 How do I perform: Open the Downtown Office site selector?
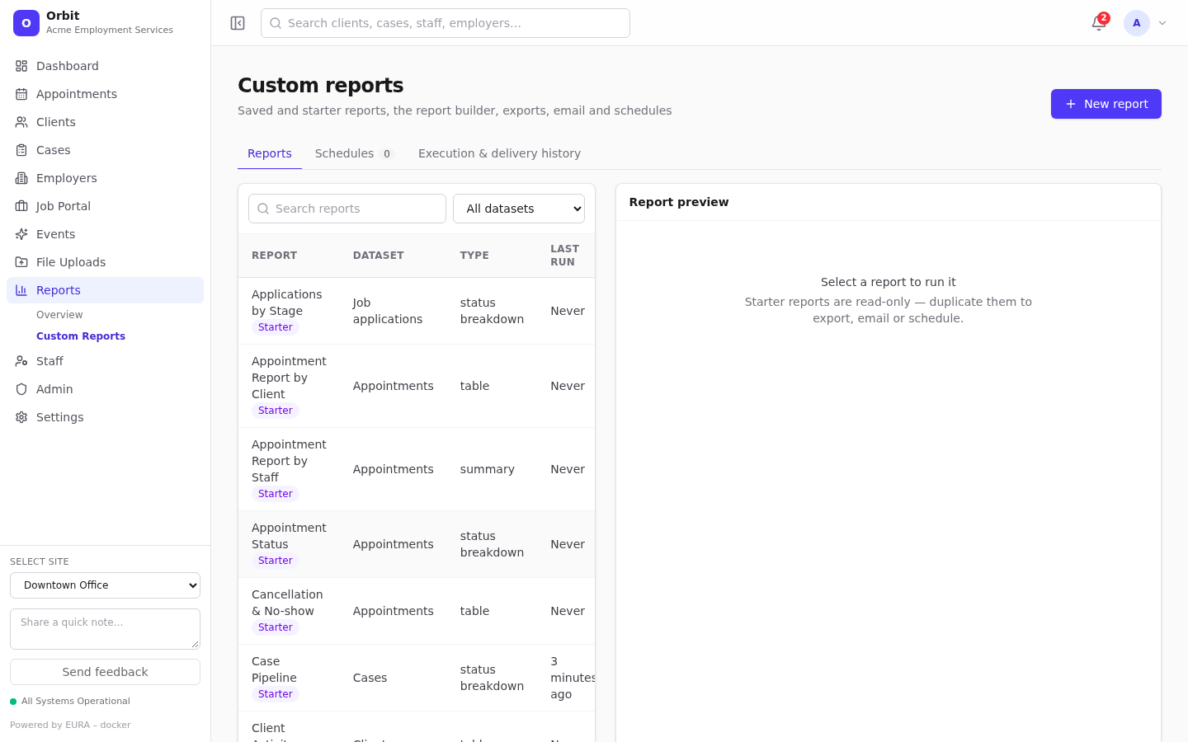pos(105,585)
